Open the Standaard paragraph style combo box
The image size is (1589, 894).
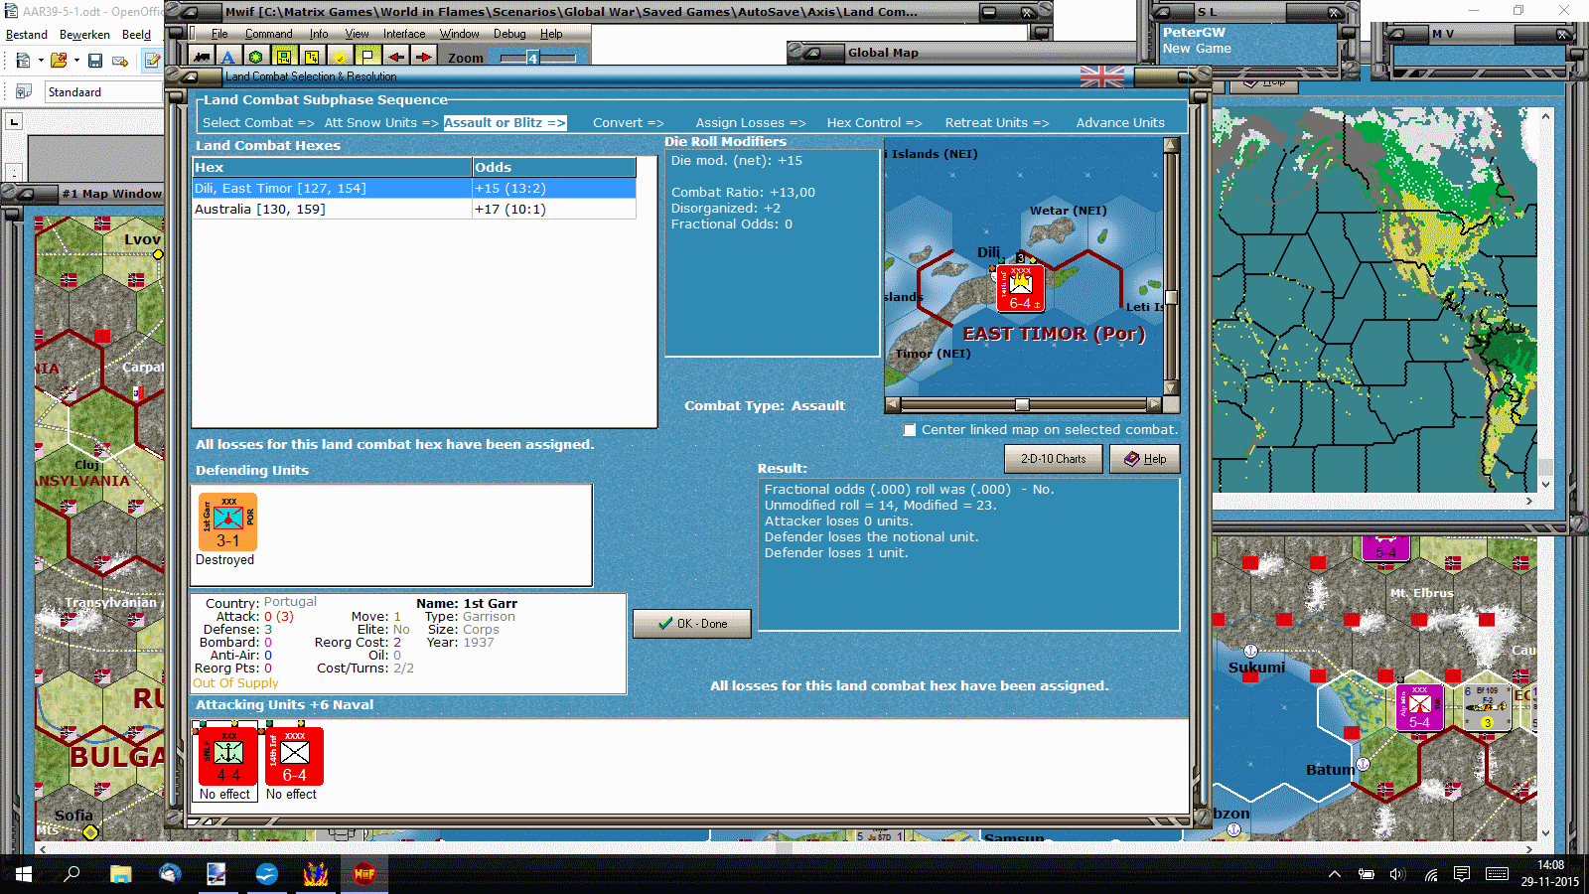103,92
